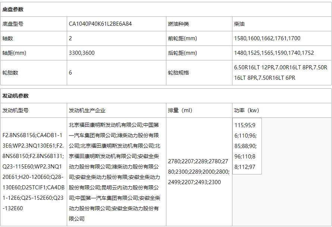Viewport: 332px width, 227px height.
Task: Select the axle count value 2
Action: click(70, 38)
